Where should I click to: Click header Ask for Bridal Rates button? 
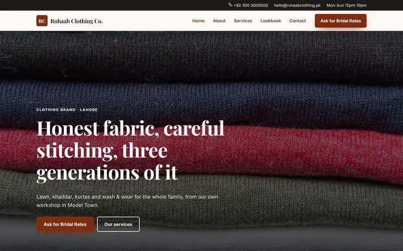tap(340, 21)
